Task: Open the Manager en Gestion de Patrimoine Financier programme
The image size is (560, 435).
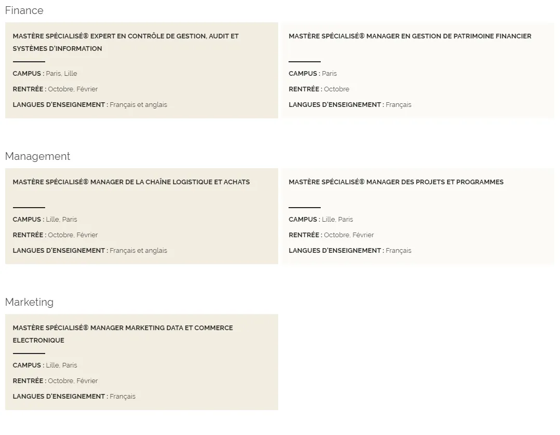Action: [x=409, y=36]
